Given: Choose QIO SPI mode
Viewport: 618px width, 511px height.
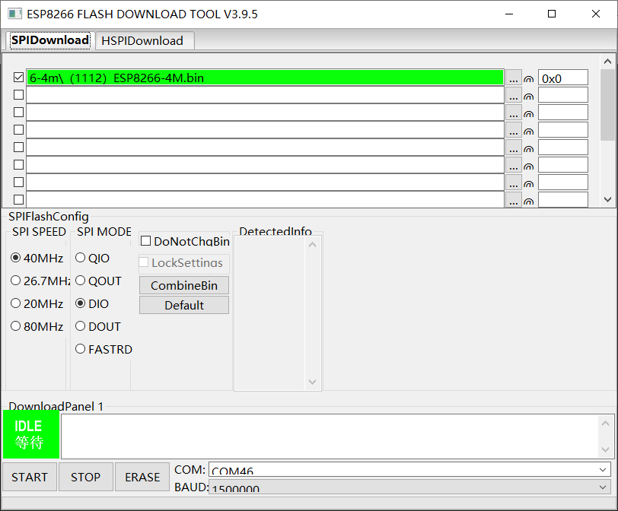Looking at the screenshot, I should click(80, 258).
